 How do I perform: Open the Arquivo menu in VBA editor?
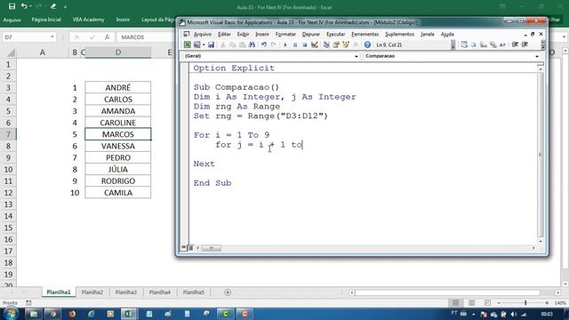click(x=203, y=34)
